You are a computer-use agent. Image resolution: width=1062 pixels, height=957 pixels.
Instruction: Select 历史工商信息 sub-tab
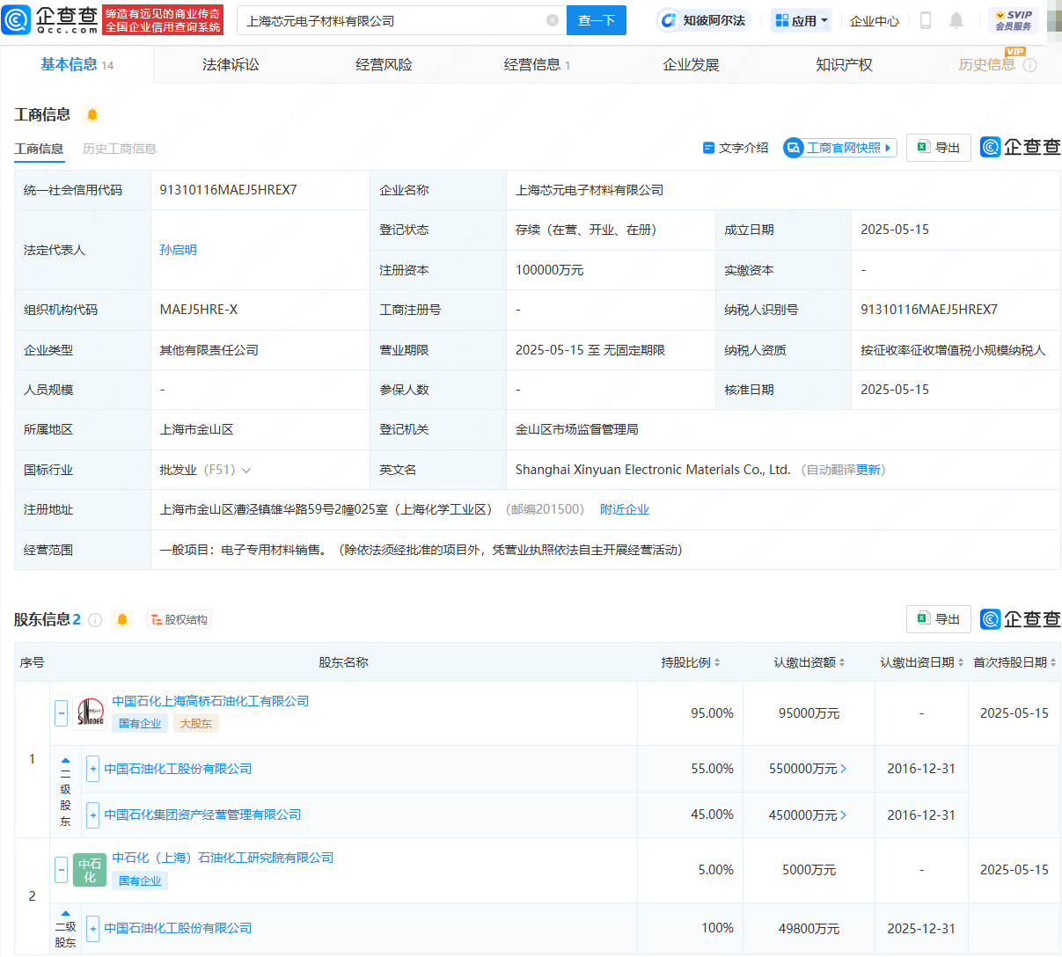click(x=120, y=149)
